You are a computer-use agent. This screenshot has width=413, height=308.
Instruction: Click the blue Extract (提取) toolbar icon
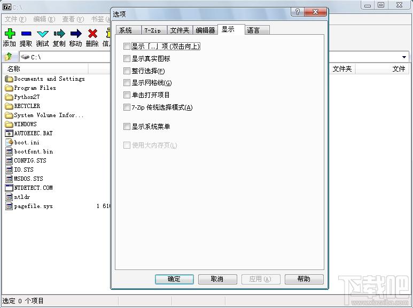(26, 34)
